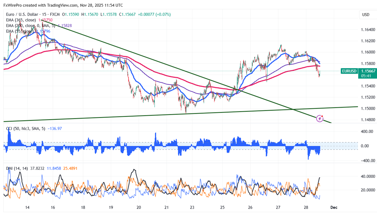Image resolution: width=377 pixels, height=214 pixels.
Task: Click the 20.0000 DMI axis label
Action: [x=368, y=190]
